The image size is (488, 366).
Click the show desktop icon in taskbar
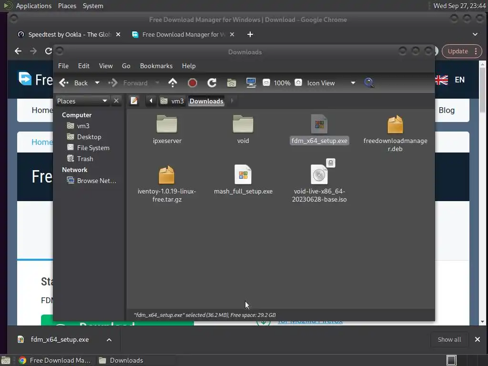coord(6,360)
